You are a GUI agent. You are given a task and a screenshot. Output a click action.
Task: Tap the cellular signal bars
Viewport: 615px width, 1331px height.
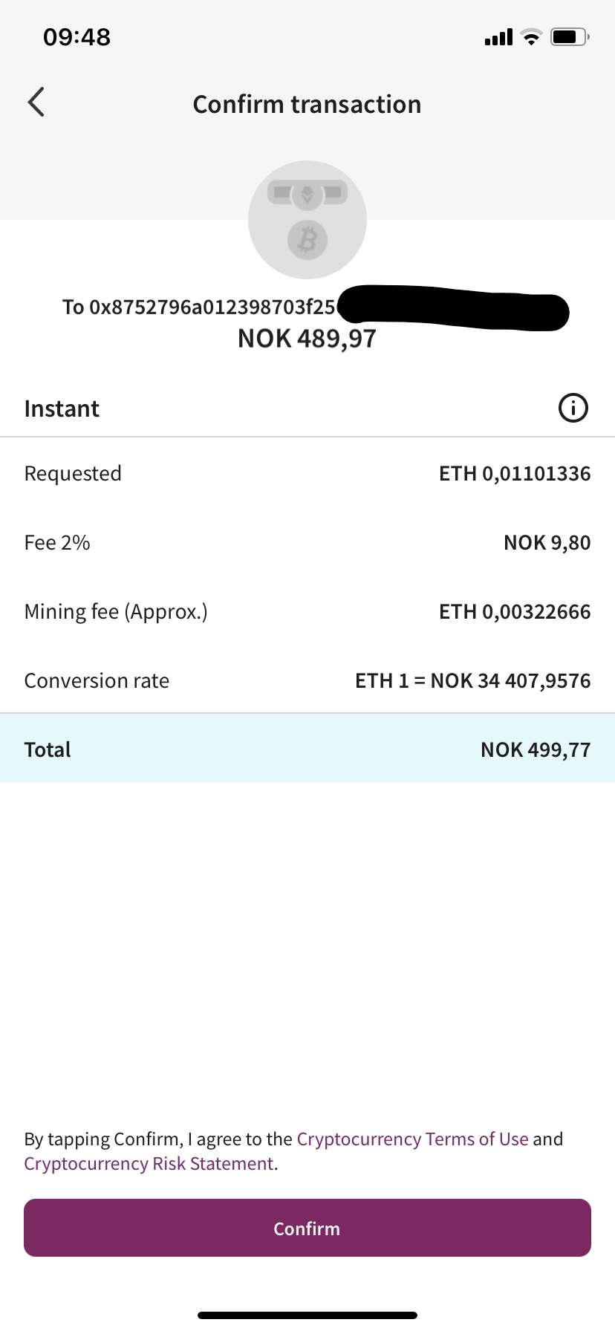498,37
